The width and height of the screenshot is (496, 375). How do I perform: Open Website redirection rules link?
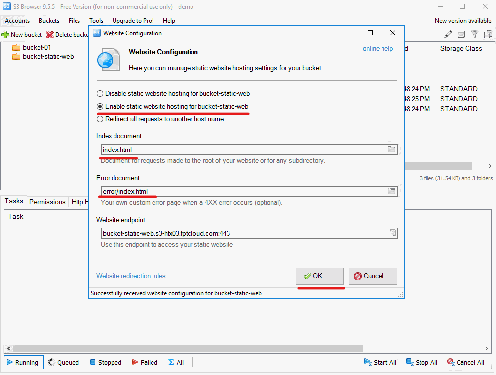tap(131, 276)
